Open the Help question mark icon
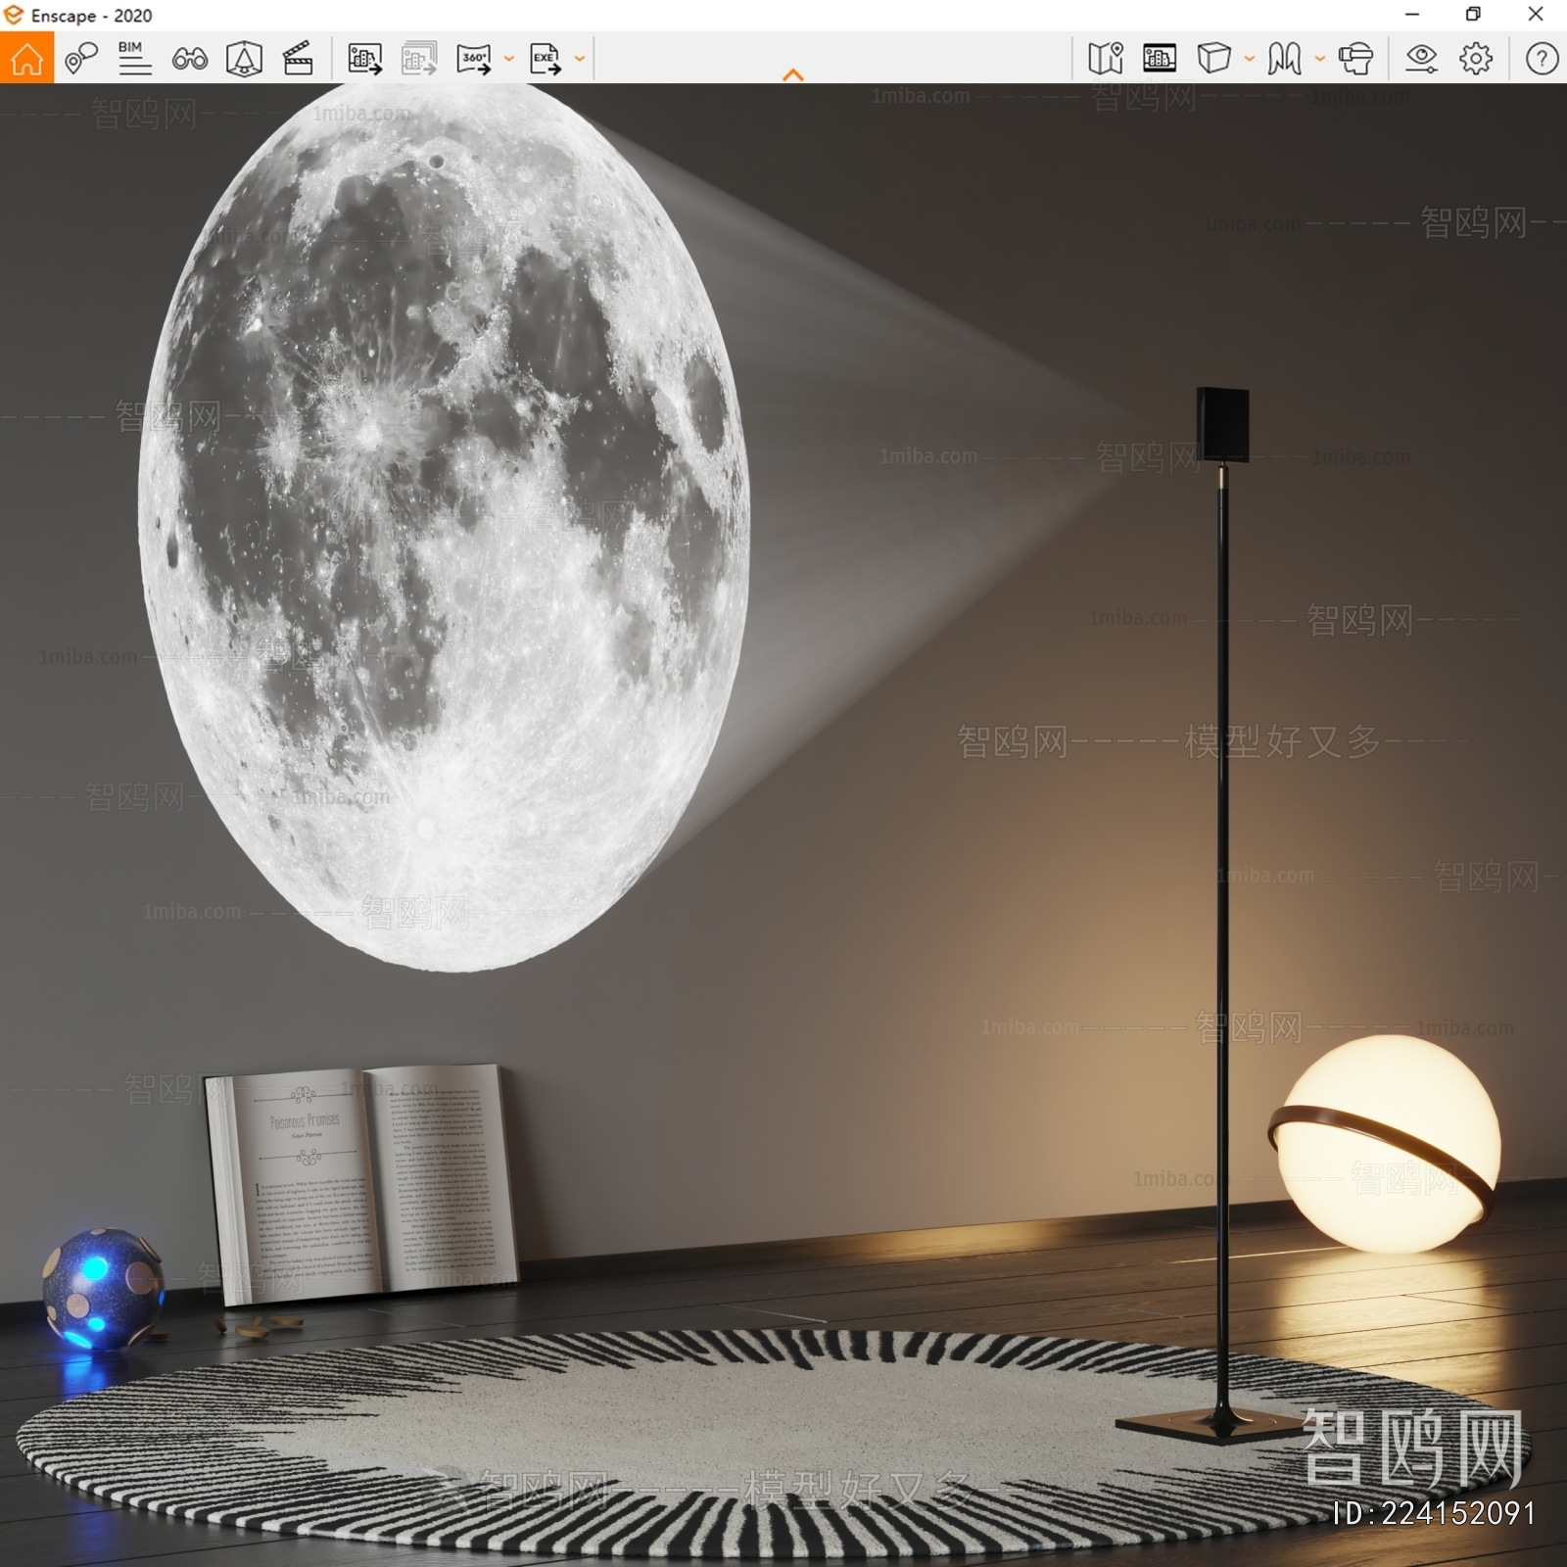The height and width of the screenshot is (1567, 1567). pos(1542,59)
